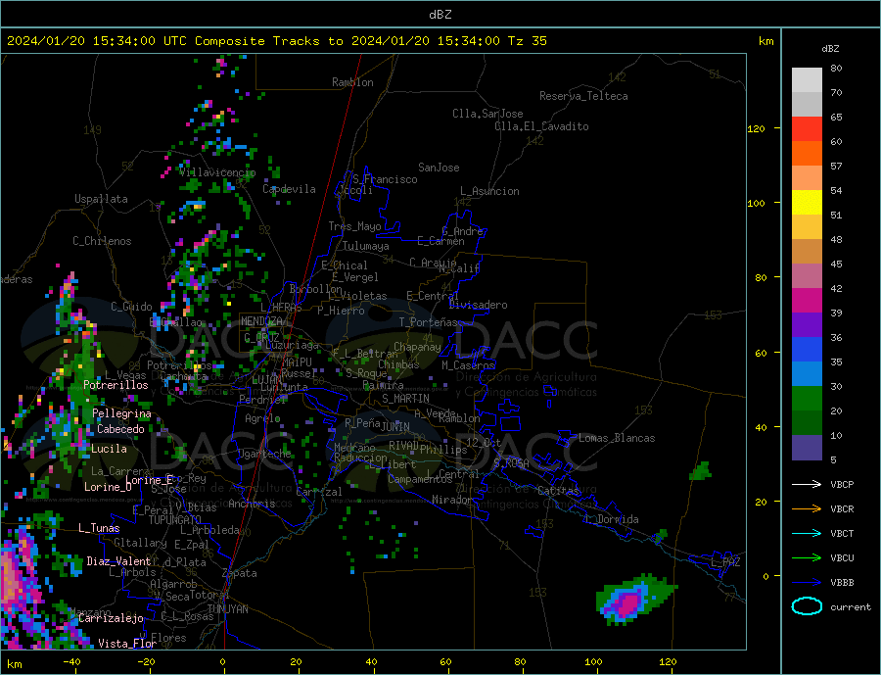The image size is (881, 675).
Task: Click the bright green swatch in dBZ scale
Action: click(807, 399)
